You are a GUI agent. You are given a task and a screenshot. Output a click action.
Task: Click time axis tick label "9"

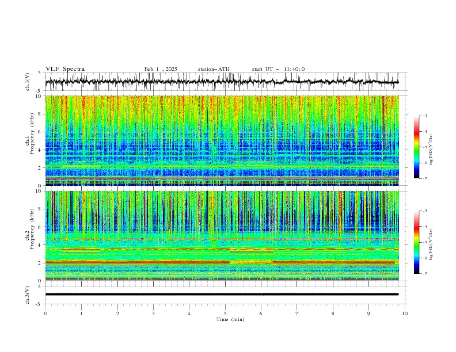pos(368,313)
